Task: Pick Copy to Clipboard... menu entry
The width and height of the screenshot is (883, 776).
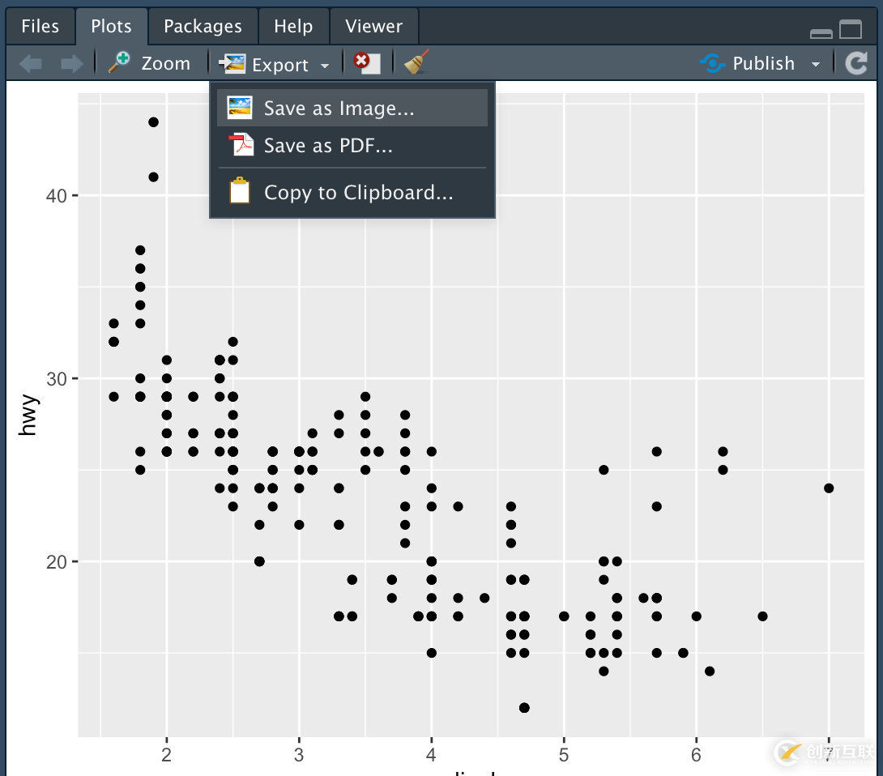Action: (x=357, y=193)
